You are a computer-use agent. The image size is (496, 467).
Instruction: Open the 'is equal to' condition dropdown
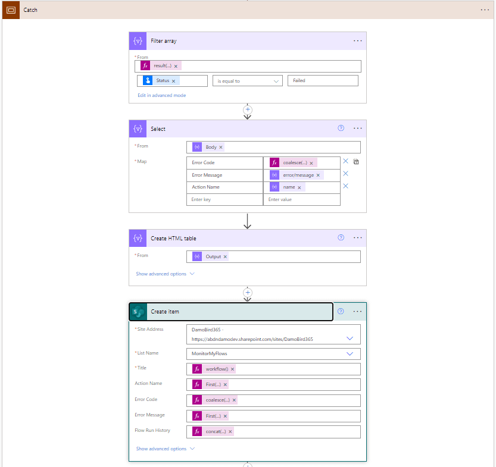[x=247, y=80]
